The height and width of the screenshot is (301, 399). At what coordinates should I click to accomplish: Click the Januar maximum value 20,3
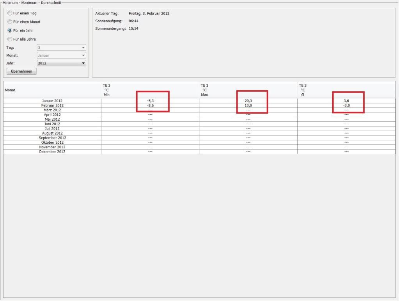tap(248, 101)
